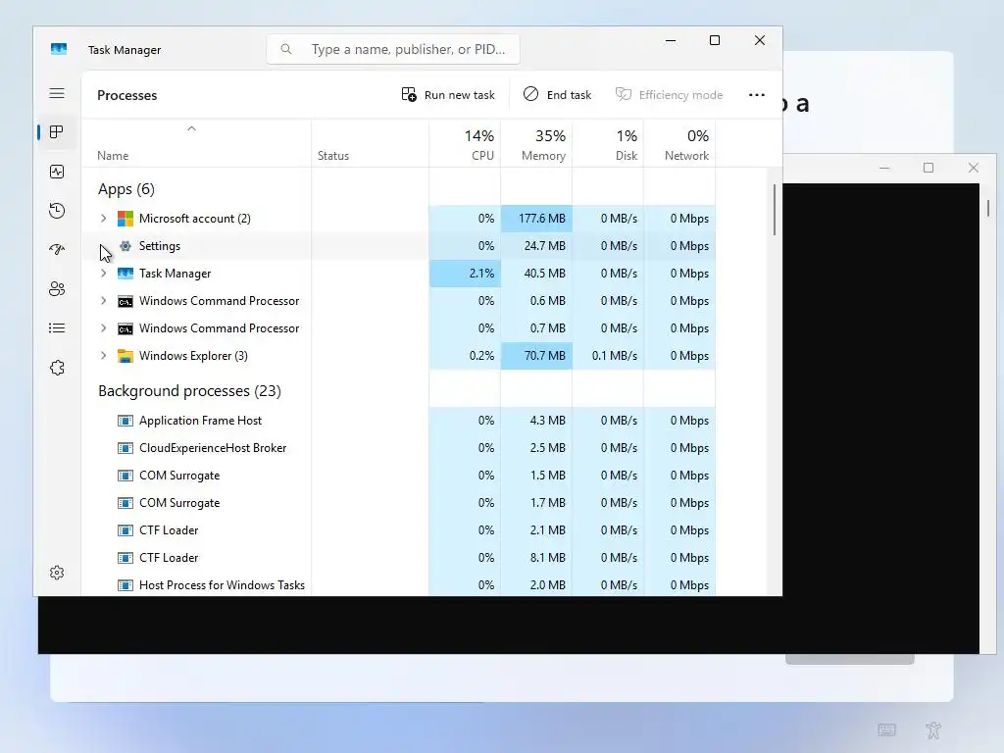Select the Settings process row
The image size is (1004, 753).
click(399, 246)
